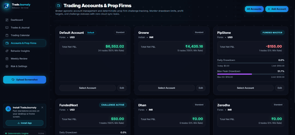Click the download arrow inside Install App button
This screenshot has height=135, width=295.
(x=18, y=123)
